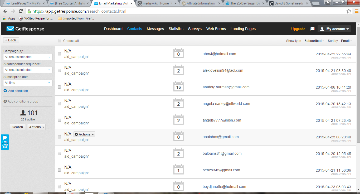Click the Live Chat 24/7 widget
Image resolution: width=360 pixels, height=194 pixels.
(x=5, y=142)
